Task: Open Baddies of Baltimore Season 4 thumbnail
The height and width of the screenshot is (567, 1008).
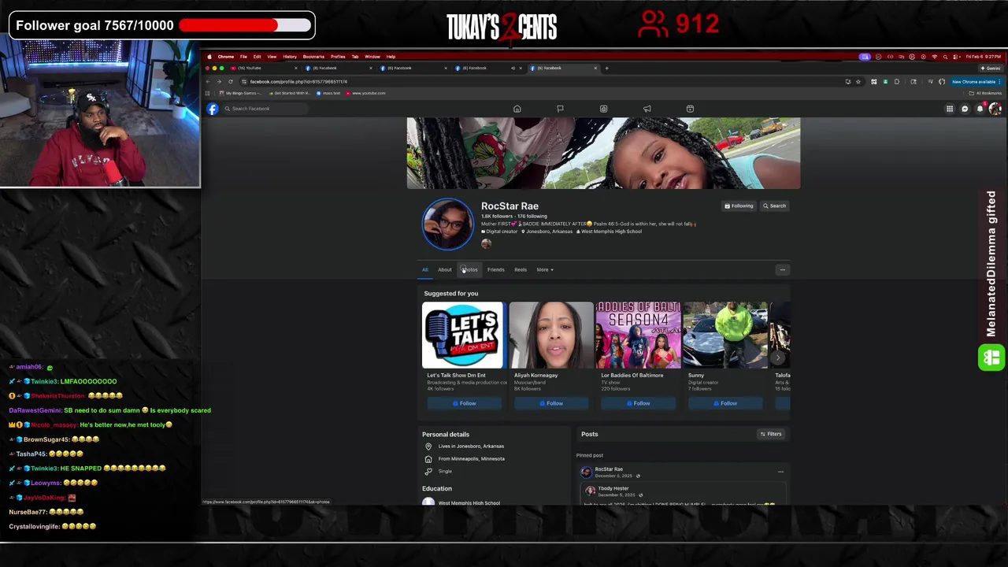Action: [x=638, y=335]
